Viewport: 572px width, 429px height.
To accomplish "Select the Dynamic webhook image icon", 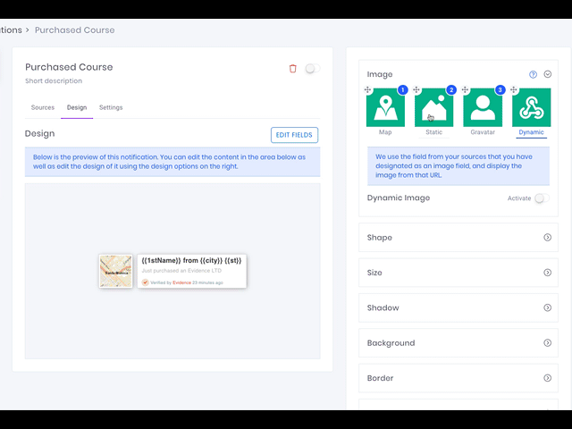I will click(531, 108).
